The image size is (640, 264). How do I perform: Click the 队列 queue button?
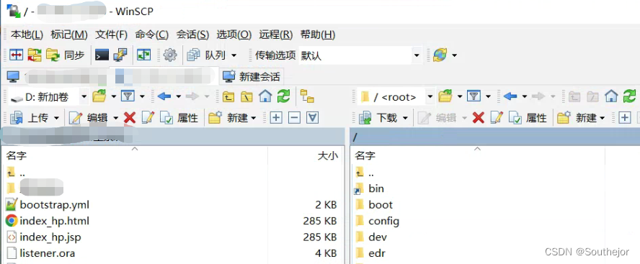tap(207, 55)
